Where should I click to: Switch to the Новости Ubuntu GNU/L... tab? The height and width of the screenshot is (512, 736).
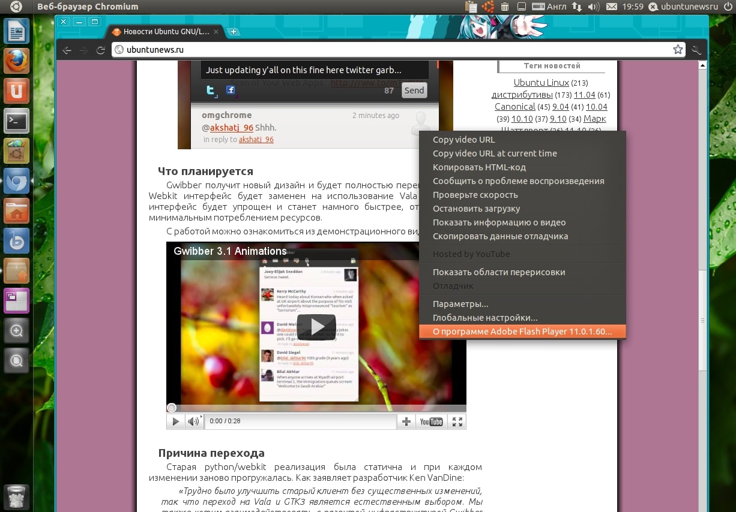pos(165,32)
